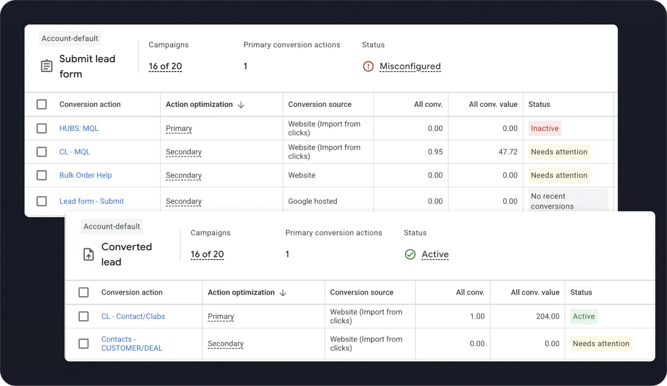Sort by All conv. value in Submit lead form table
The height and width of the screenshot is (386, 667).
pyautogui.click(x=493, y=104)
